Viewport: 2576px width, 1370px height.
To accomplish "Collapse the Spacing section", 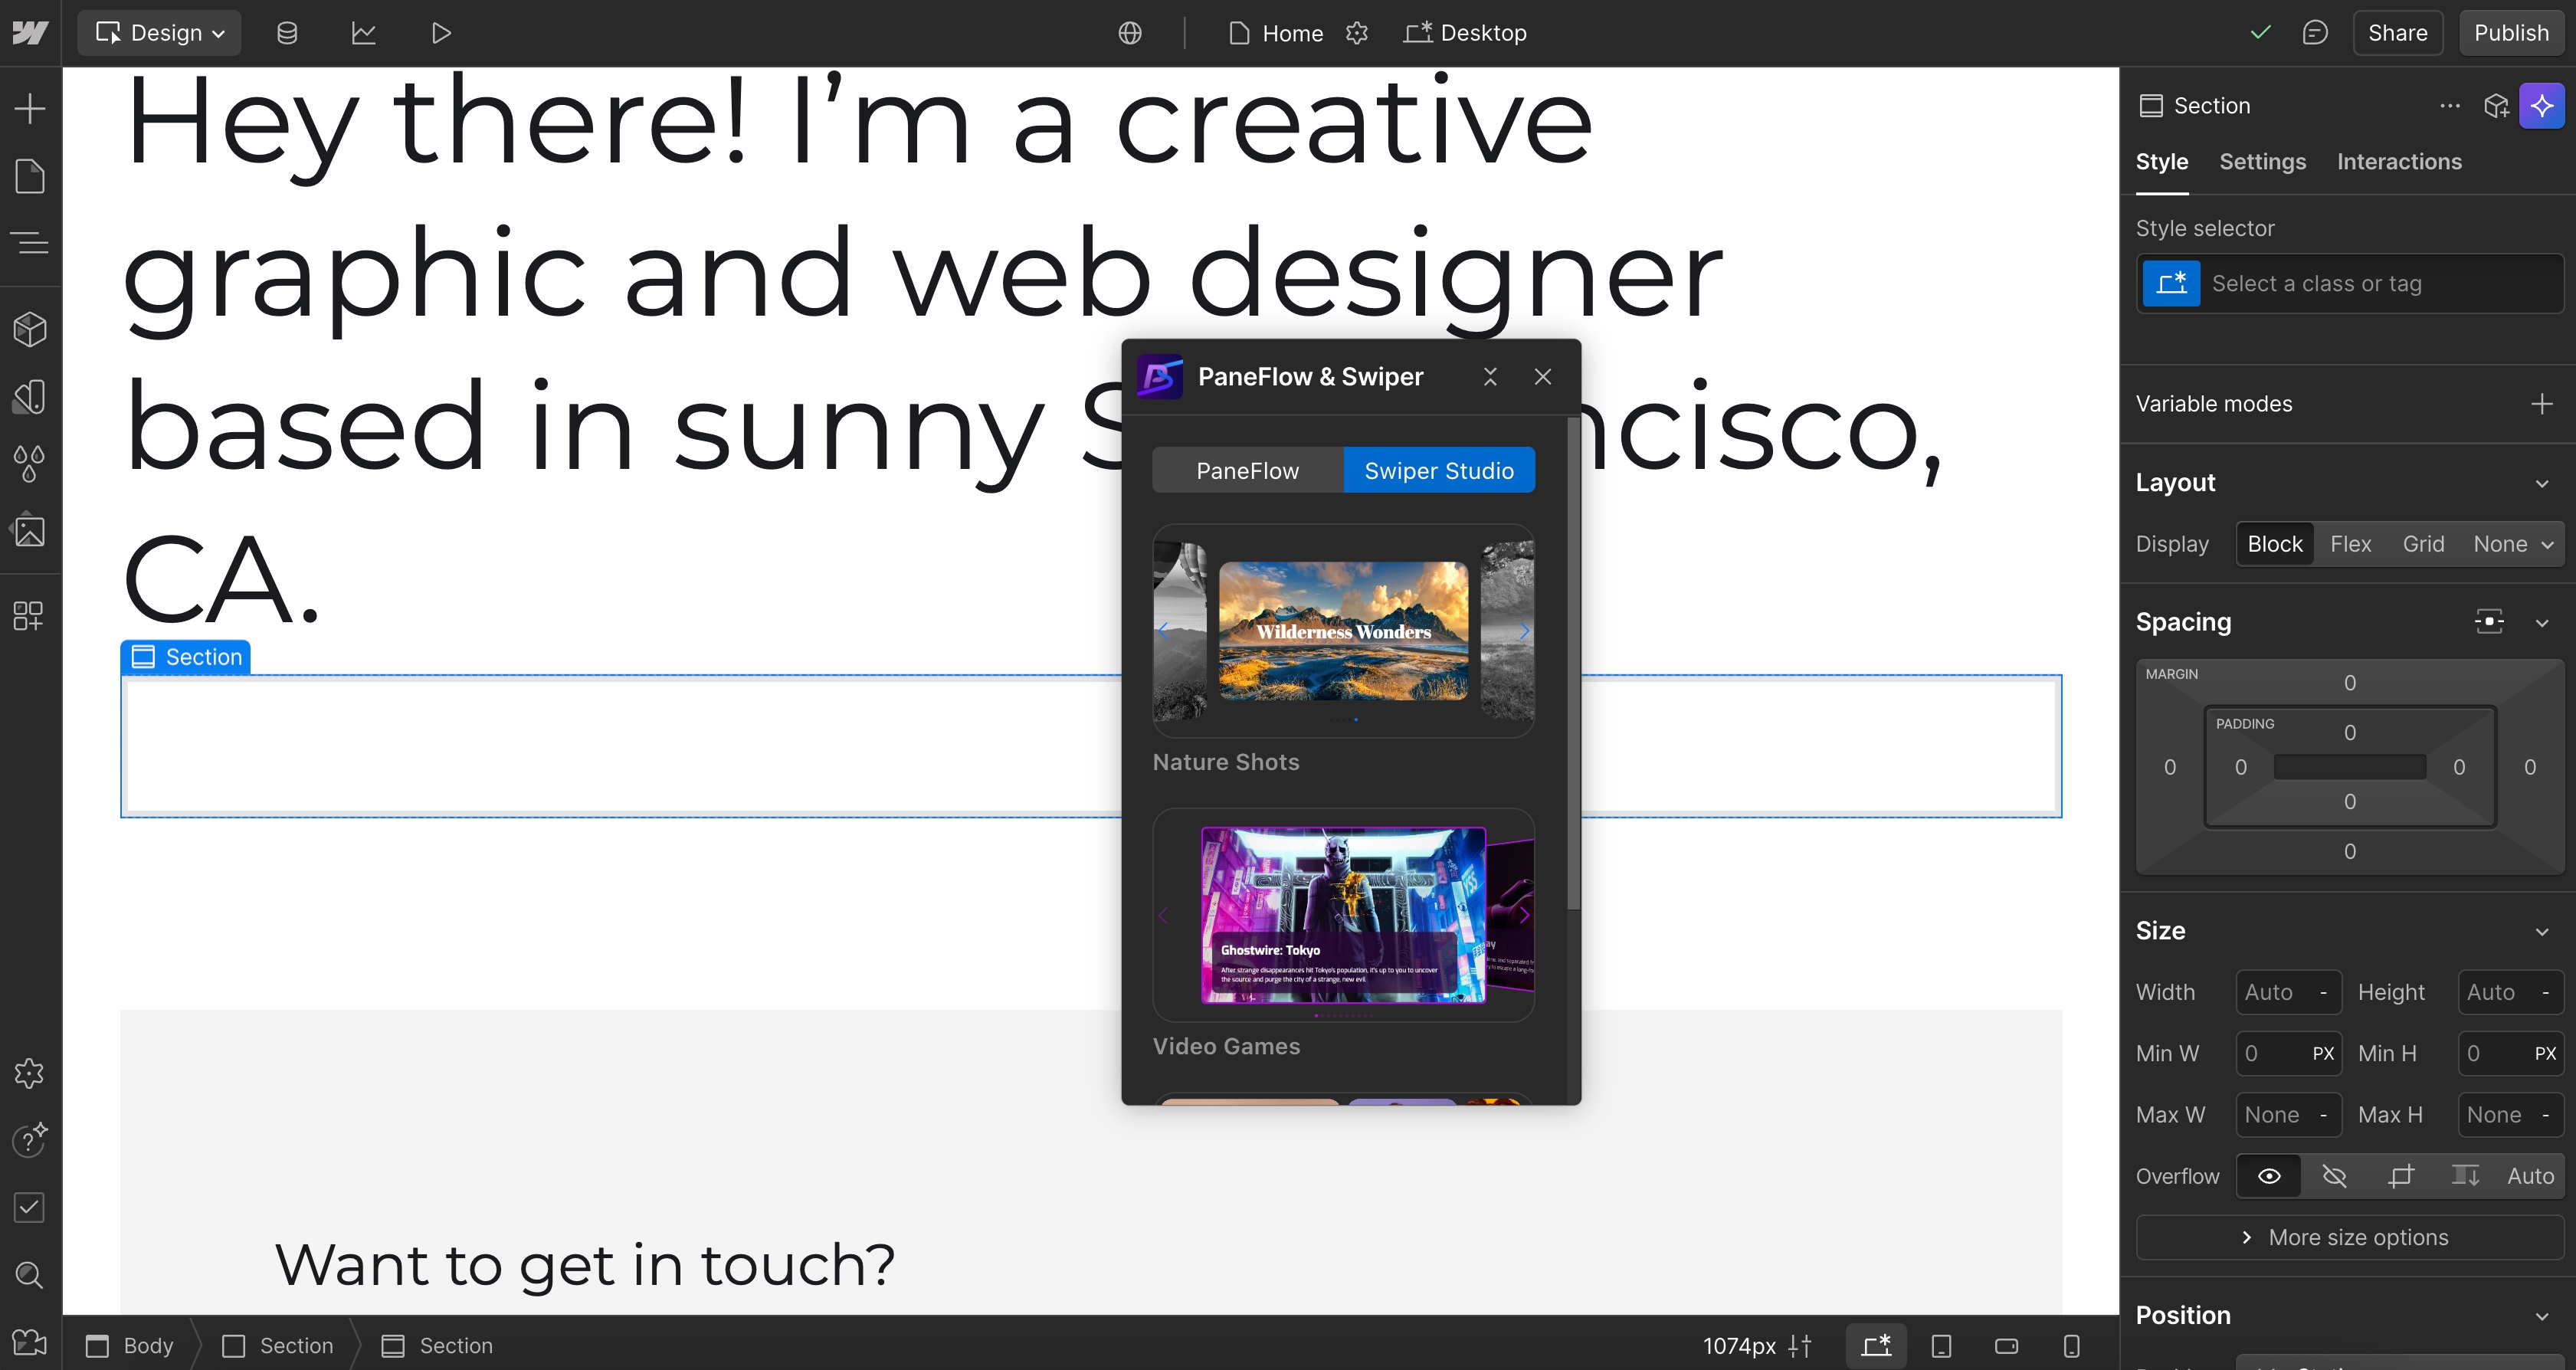I will pyautogui.click(x=2542, y=622).
